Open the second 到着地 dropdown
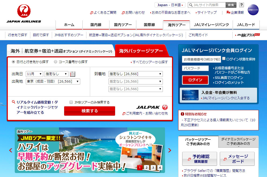 136,81
